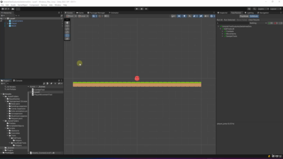Lock the Project panel
The height and width of the screenshot is (159, 283).
click(59, 80)
